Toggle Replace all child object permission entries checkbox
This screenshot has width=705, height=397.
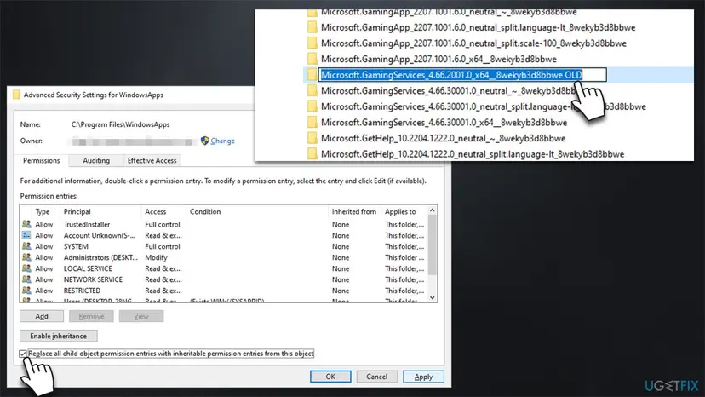pyautogui.click(x=23, y=354)
